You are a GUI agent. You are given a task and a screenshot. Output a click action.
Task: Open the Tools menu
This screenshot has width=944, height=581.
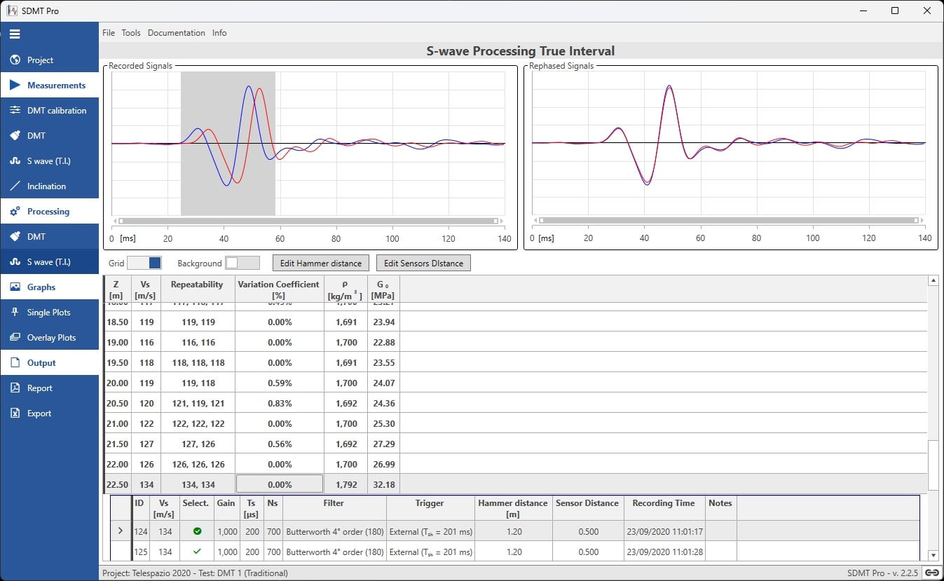coord(131,33)
